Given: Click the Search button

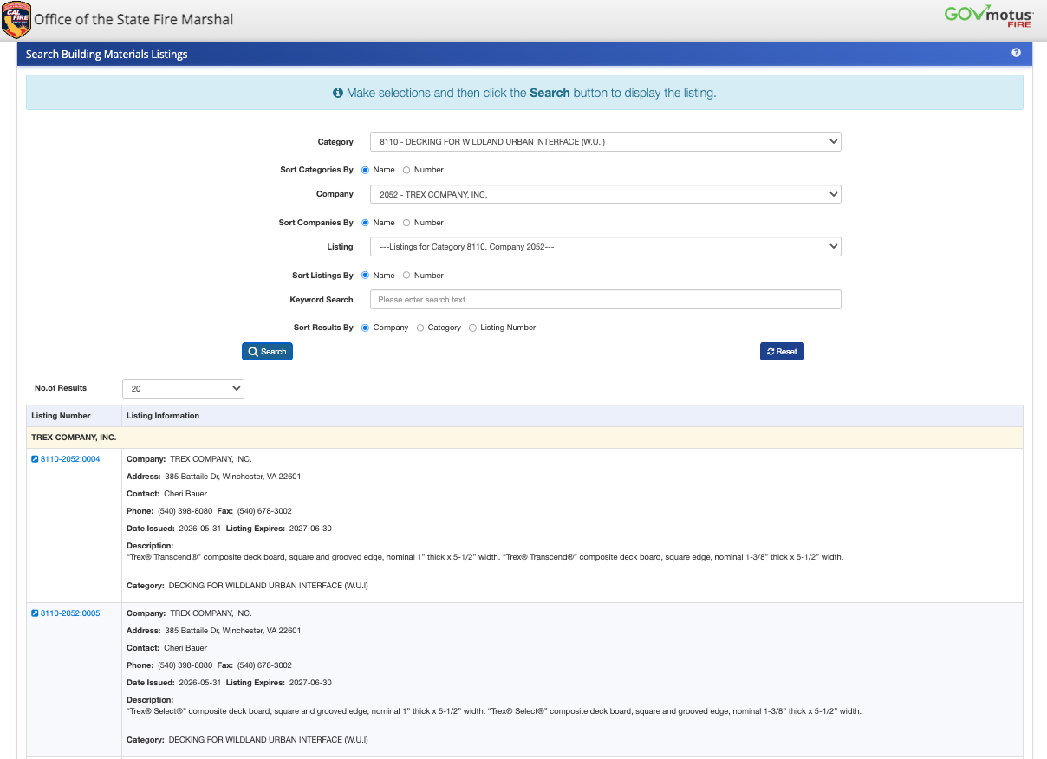Looking at the screenshot, I should coord(267,352).
